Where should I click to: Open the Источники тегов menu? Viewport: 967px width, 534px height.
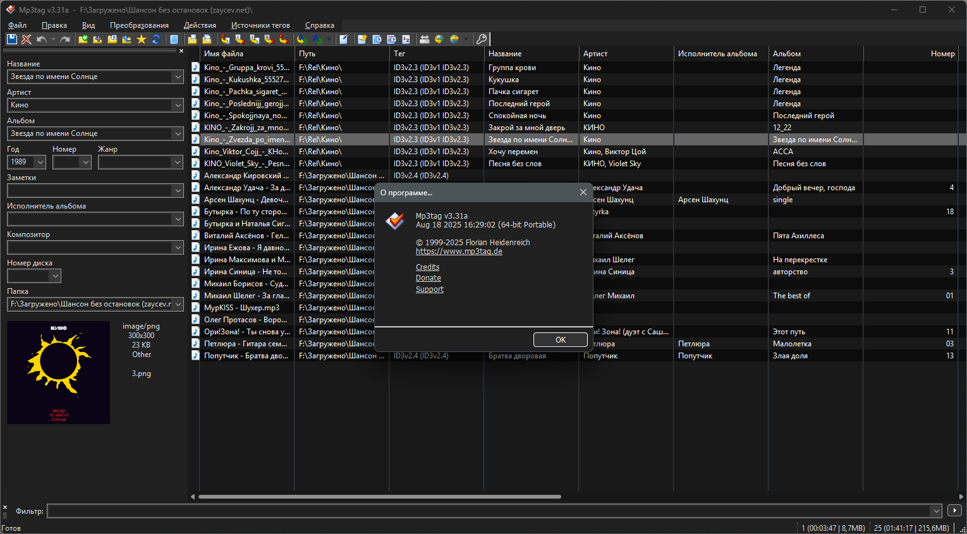[x=260, y=25]
